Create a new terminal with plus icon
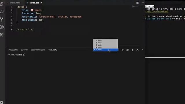Image resolution: width=185 pixels, height=104 pixels. point(123,50)
